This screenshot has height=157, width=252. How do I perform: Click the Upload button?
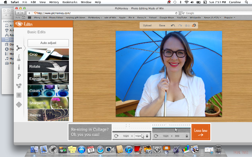coord(147,25)
